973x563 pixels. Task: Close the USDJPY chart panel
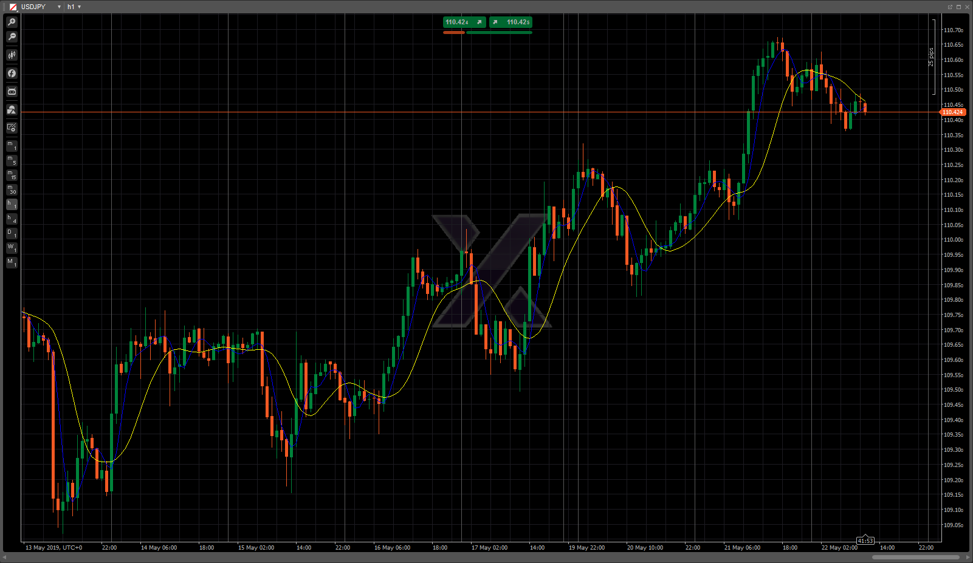(x=967, y=7)
